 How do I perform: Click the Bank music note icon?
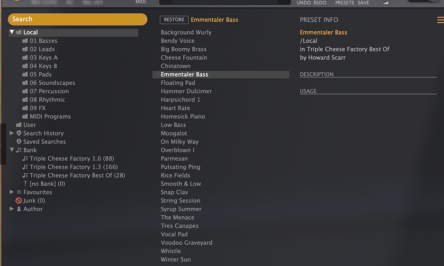coord(19,150)
